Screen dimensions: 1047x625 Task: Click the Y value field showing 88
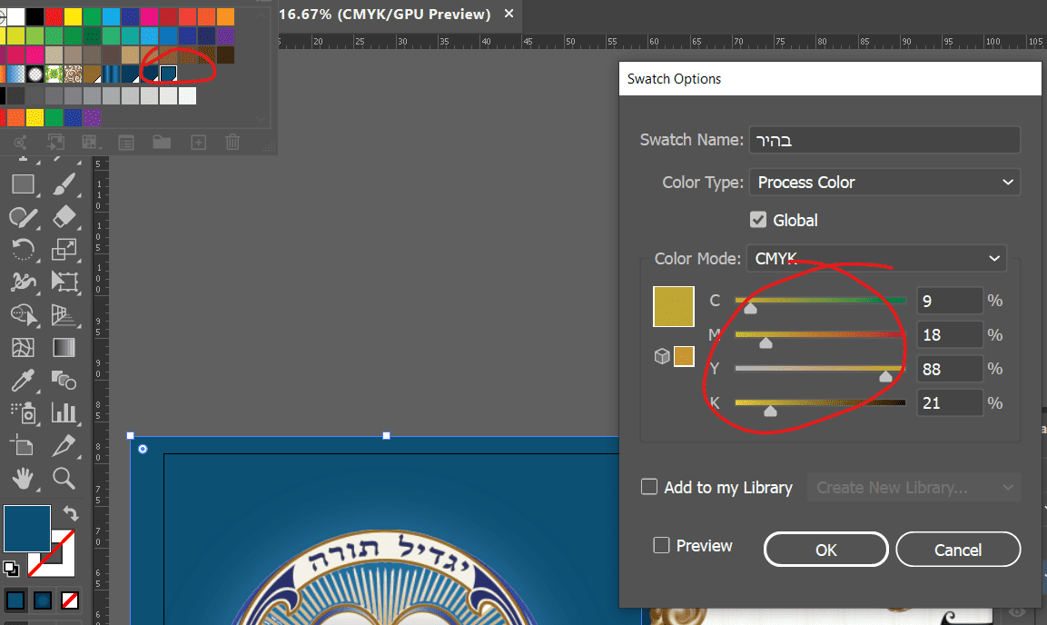950,369
